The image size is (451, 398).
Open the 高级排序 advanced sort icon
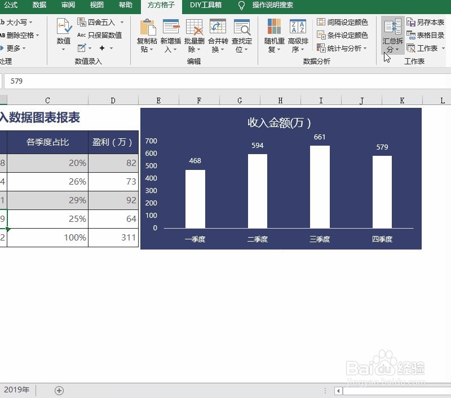point(298,27)
